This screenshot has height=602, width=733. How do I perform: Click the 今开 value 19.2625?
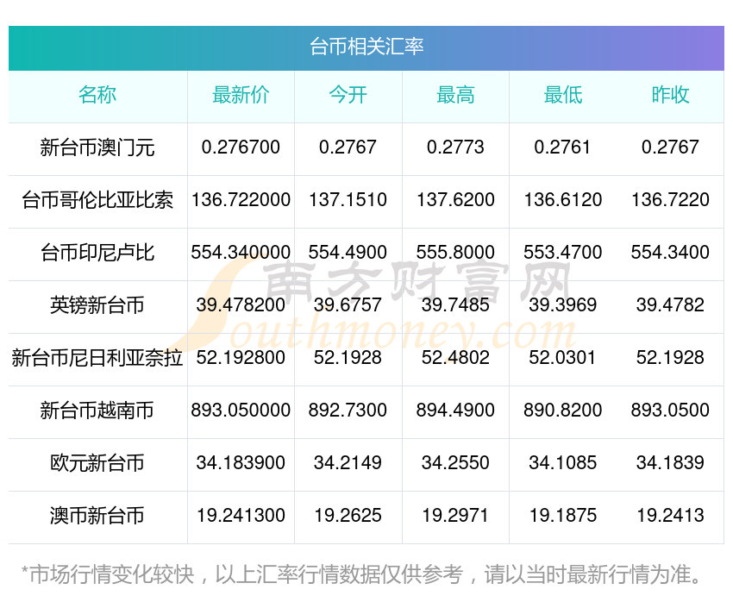(x=348, y=516)
